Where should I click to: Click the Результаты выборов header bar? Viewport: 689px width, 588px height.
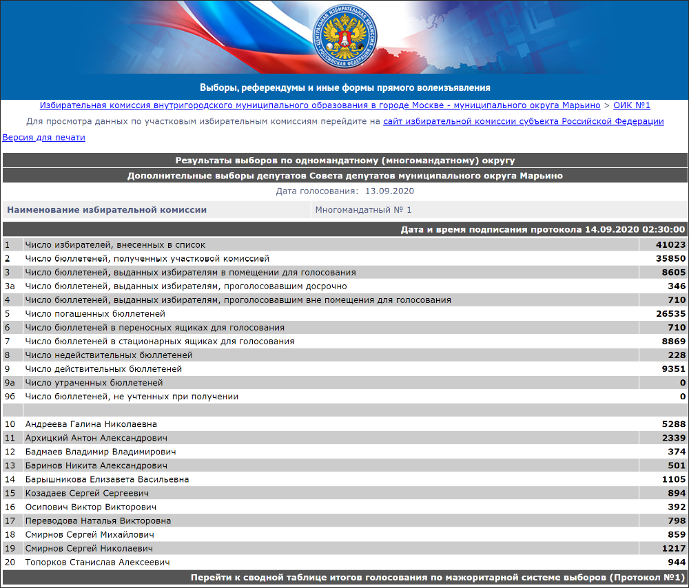344,160
